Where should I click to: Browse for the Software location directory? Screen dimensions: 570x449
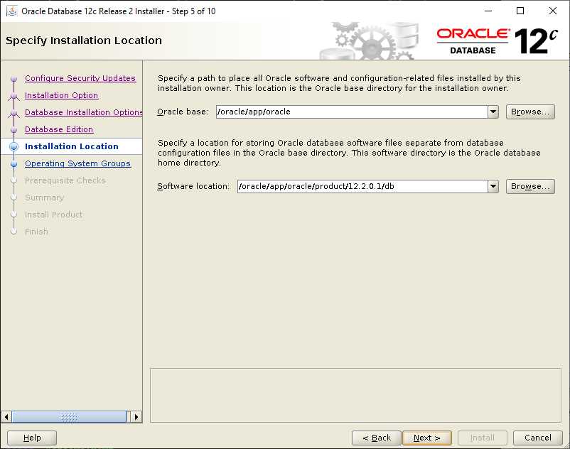[x=530, y=186]
